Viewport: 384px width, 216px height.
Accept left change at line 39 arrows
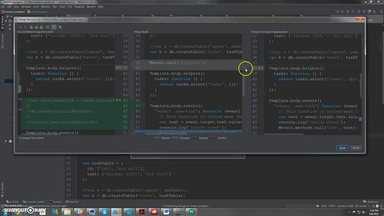[x=119, y=68]
